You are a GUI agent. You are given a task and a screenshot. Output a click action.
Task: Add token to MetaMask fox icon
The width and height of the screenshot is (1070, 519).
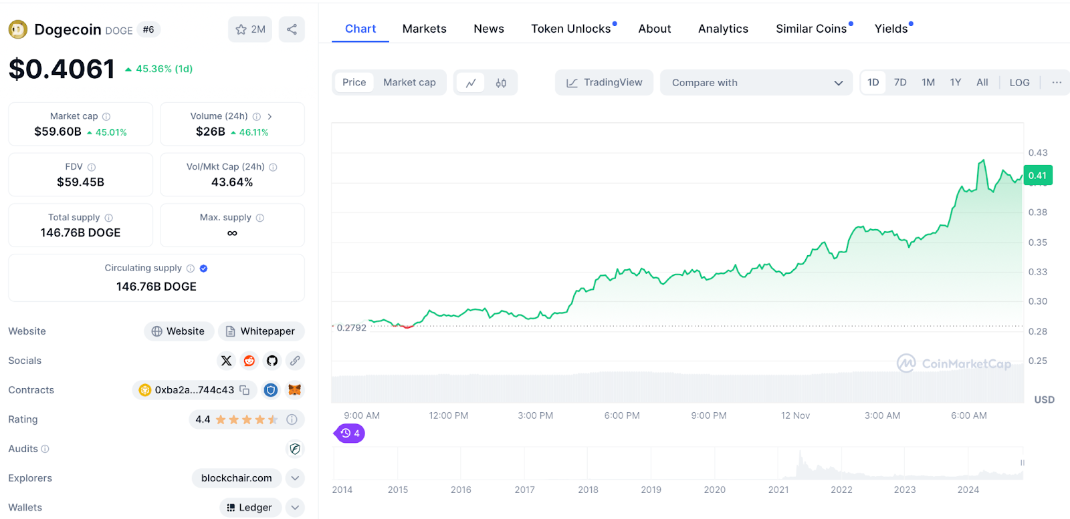(x=294, y=390)
